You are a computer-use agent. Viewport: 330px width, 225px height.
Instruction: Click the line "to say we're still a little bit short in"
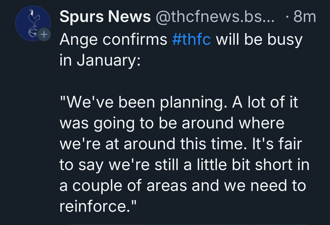[184, 165]
